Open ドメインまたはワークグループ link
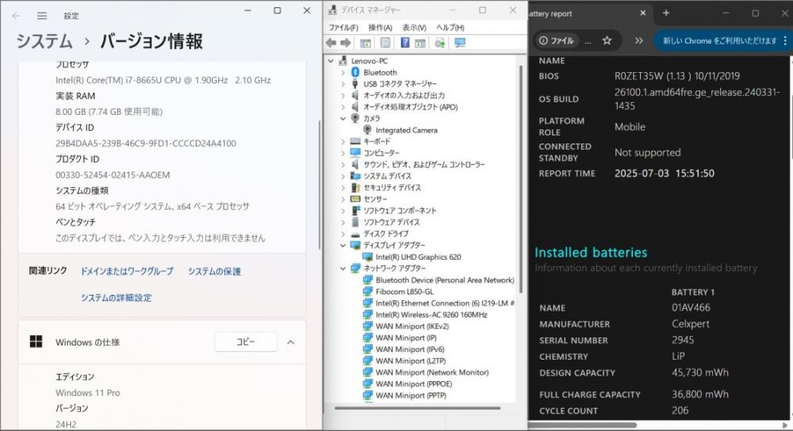This screenshot has height=431, width=793. coord(127,271)
